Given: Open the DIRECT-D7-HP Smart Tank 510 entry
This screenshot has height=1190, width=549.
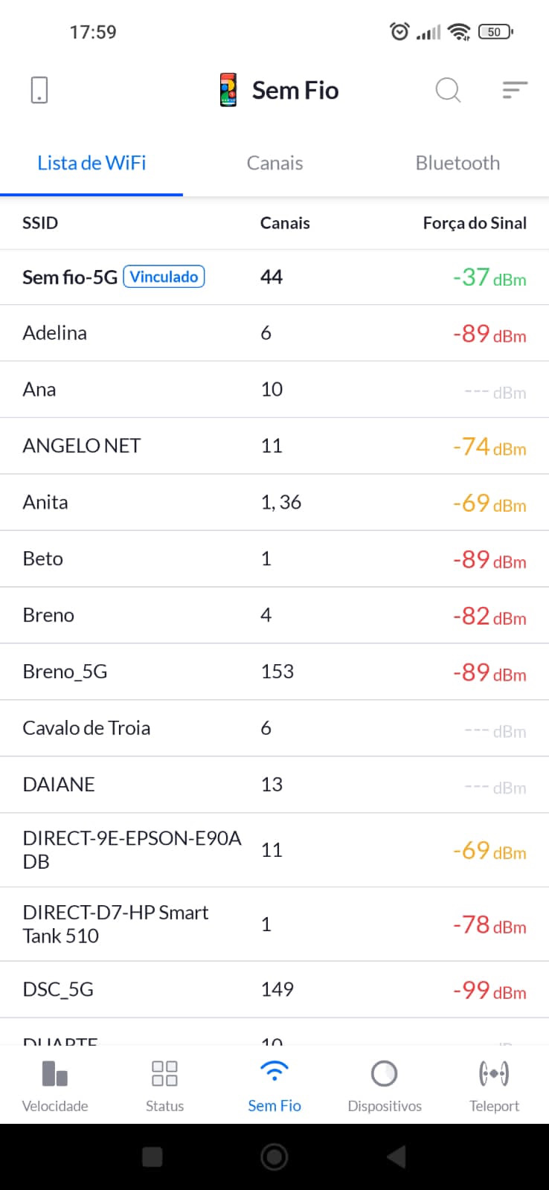Looking at the screenshot, I should coord(116,924).
